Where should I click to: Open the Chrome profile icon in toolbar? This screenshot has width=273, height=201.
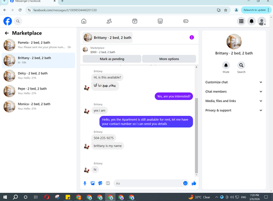coord(236,10)
